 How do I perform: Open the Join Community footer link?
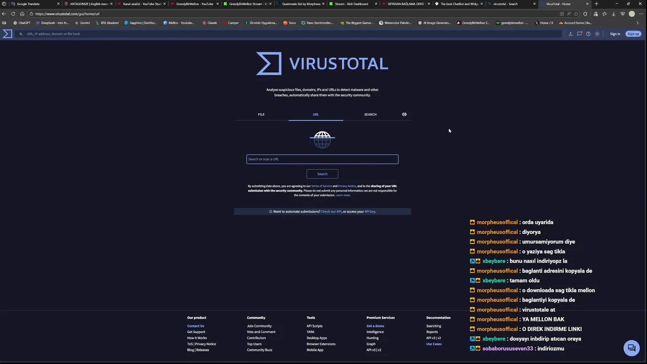(x=259, y=326)
